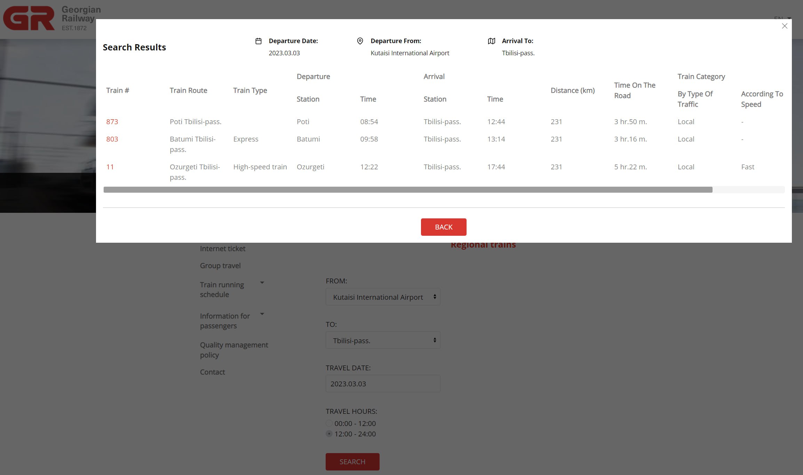
Task: Click the BACK button
Action: pyautogui.click(x=444, y=227)
